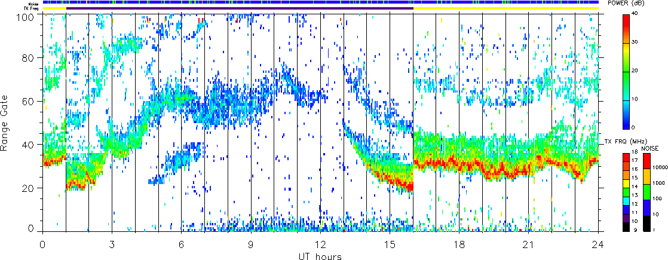668x260 pixels.
Task: Click x-axis tick label 12
Action: pyautogui.click(x=320, y=244)
